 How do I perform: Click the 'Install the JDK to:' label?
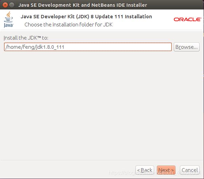click(26, 38)
